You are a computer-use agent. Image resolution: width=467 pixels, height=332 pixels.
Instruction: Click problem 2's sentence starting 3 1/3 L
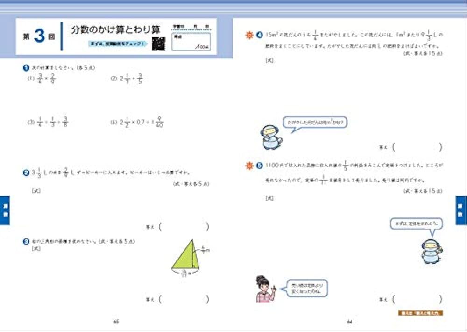coord(111,173)
